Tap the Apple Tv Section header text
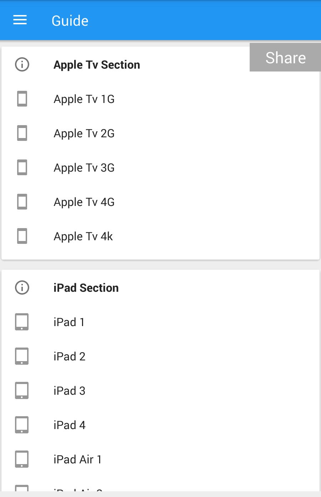321x497 pixels. (x=97, y=65)
